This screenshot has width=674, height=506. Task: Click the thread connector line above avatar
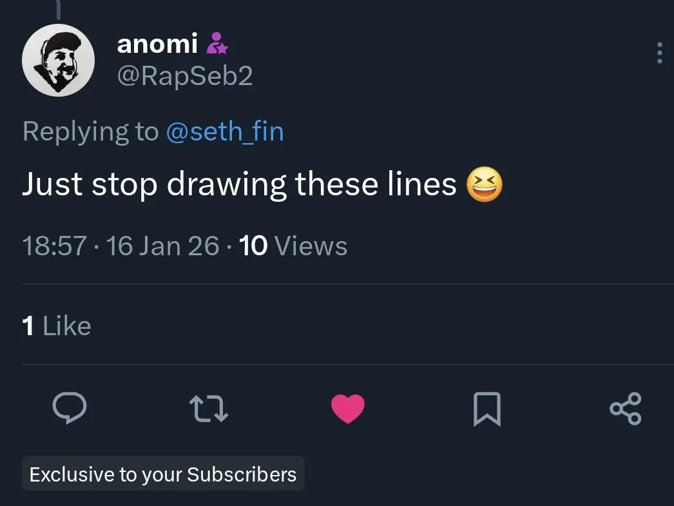point(59,9)
